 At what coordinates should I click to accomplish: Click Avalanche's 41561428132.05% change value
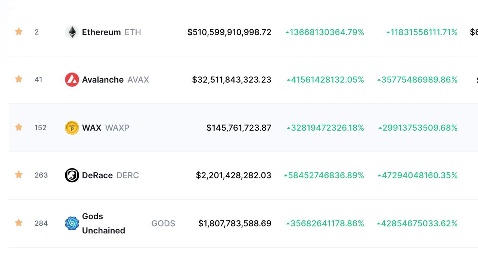coord(325,80)
